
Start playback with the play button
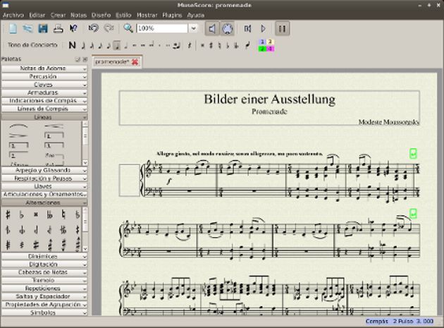click(x=263, y=28)
